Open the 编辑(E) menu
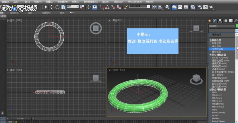The image size is (238, 123). click(5, 2)
